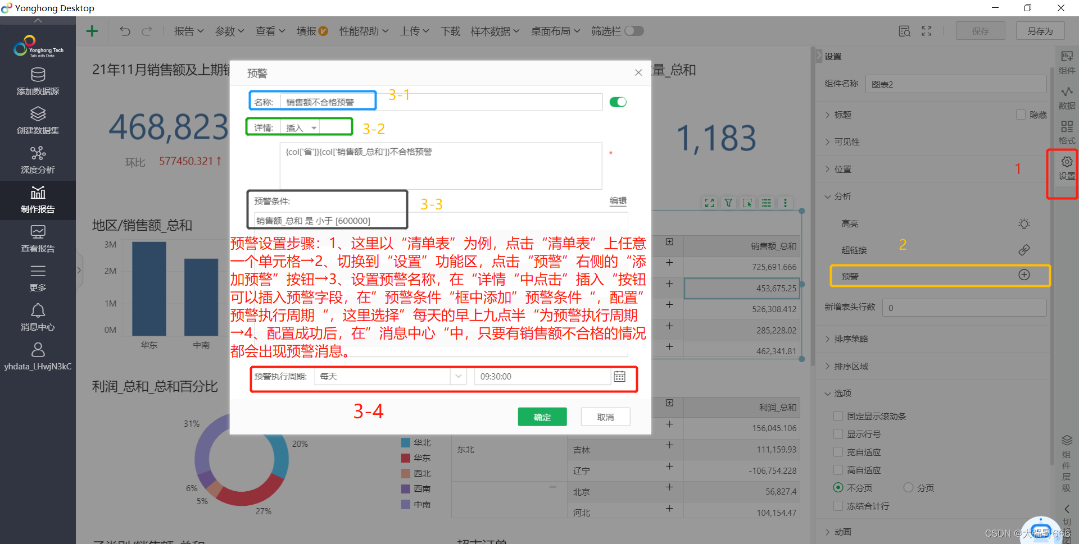The image size is (1079, 544).
Task: Open the user account yhdata_LHwjN3kC
Action: coord(38,356)
